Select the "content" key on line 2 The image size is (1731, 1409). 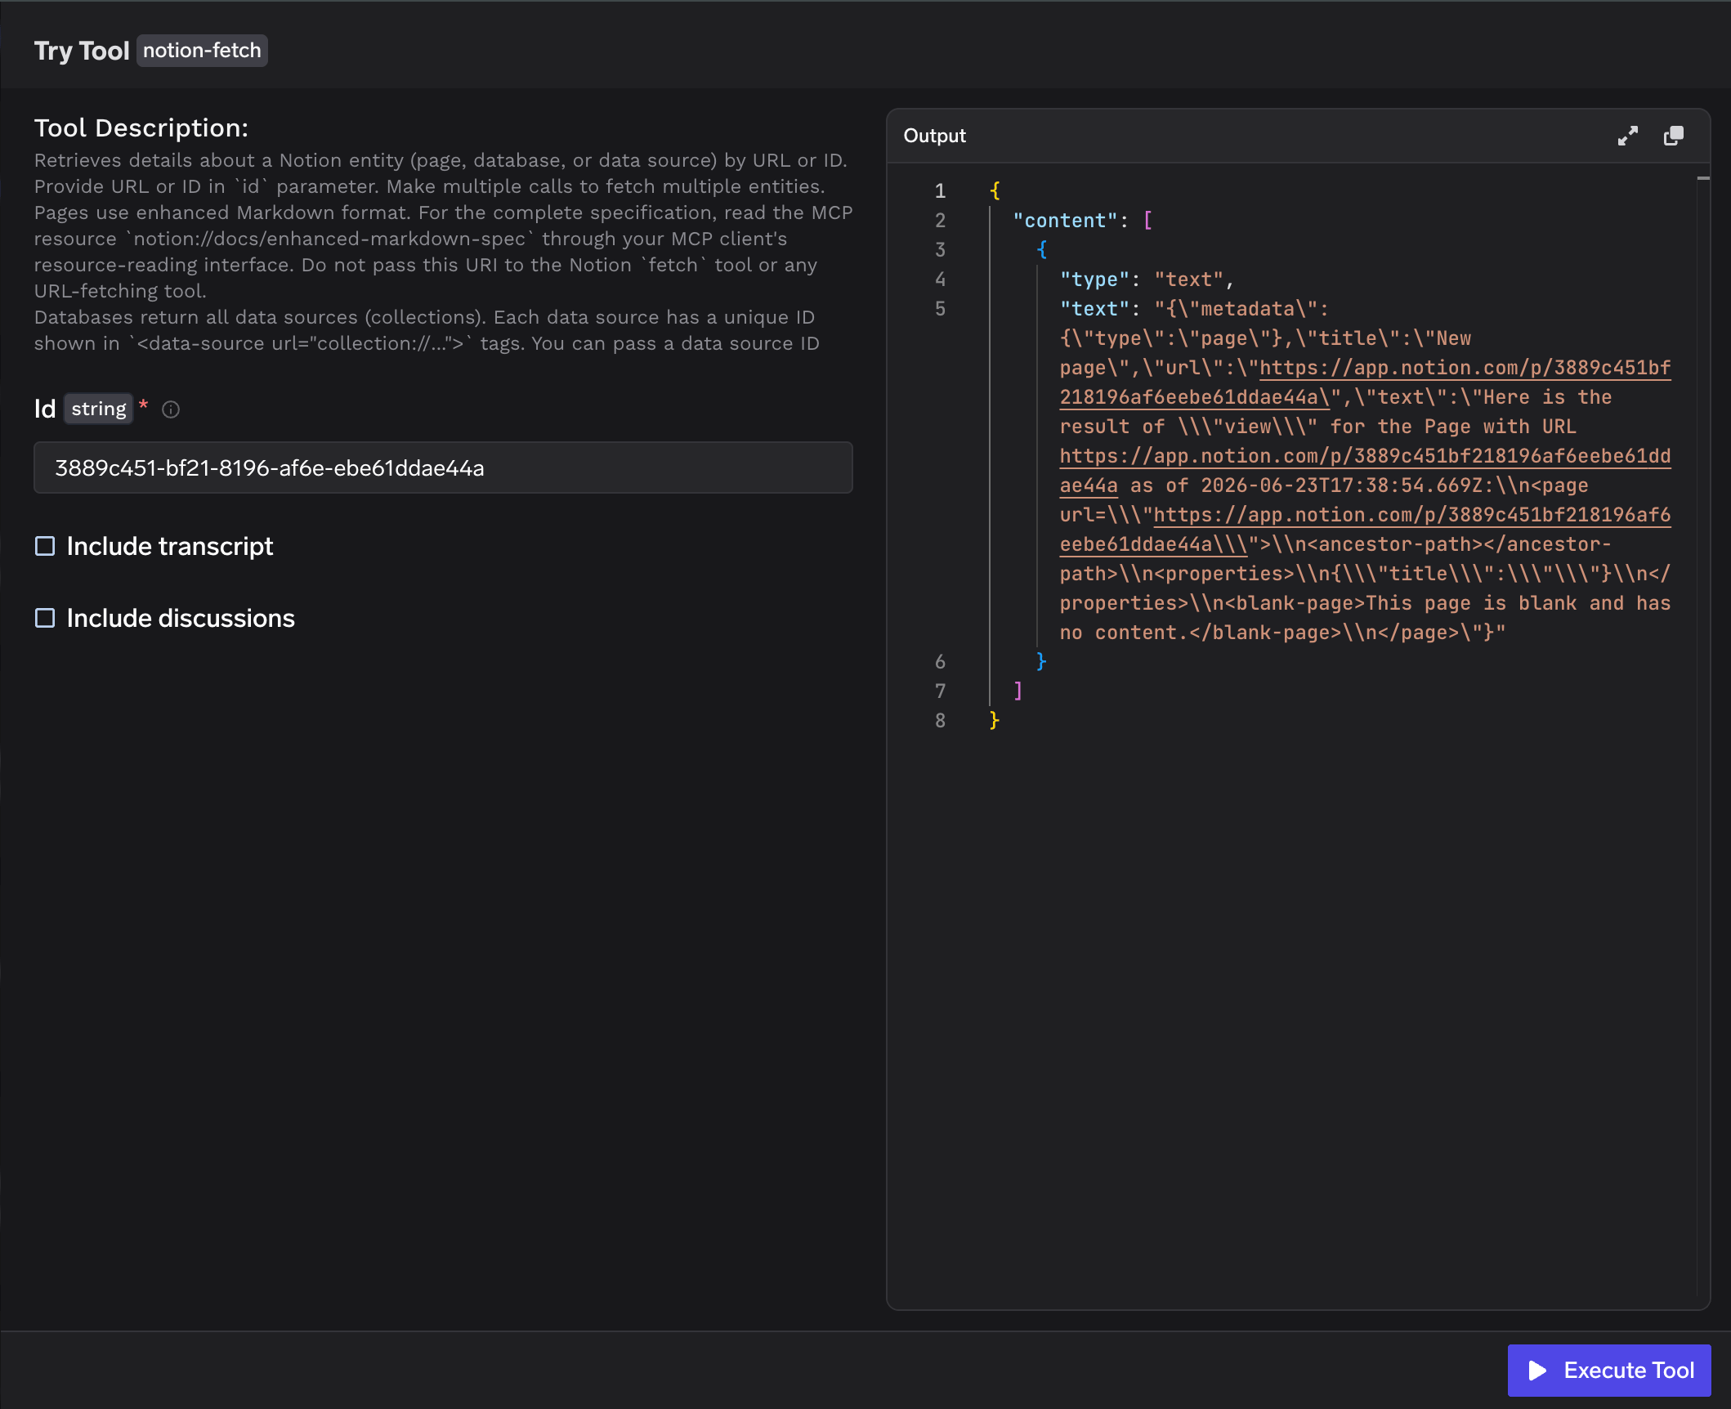(1065, 221)
